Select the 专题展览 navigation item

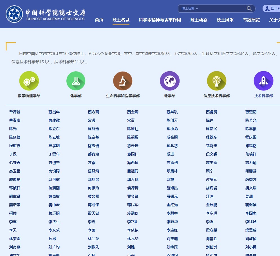click(251, 20)
